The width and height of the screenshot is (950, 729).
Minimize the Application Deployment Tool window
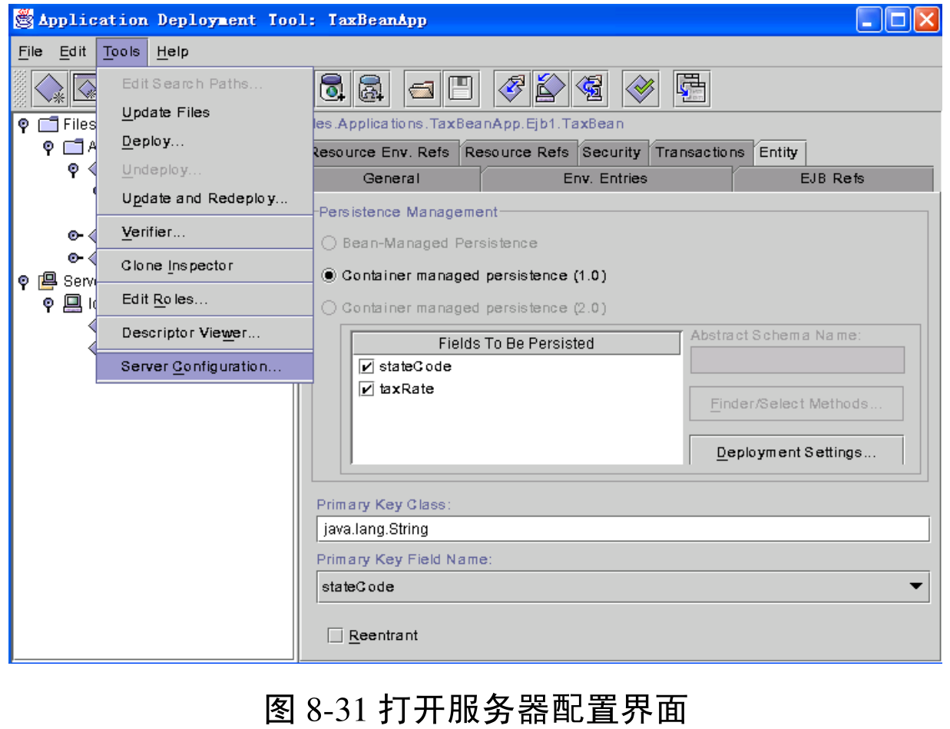(869, 19)
